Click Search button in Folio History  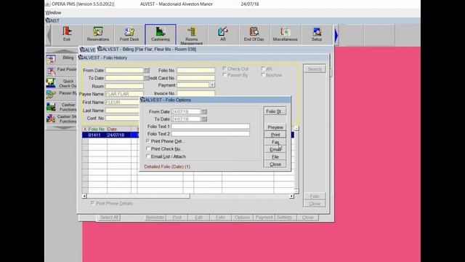click(x=315, y=69)
